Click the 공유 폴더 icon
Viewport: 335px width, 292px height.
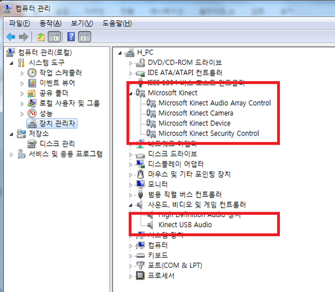pos(31,93)
